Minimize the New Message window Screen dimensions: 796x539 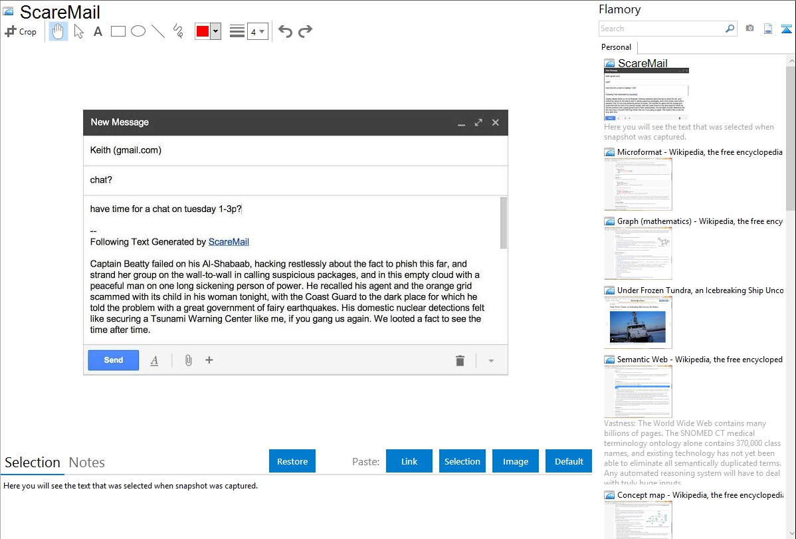pos(461,123)
